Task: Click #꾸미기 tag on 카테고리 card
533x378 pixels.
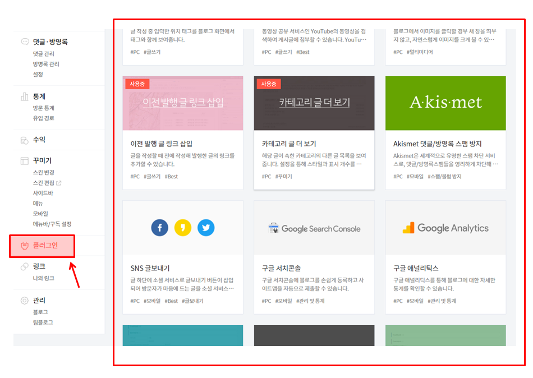Action: tap(283, 177)
